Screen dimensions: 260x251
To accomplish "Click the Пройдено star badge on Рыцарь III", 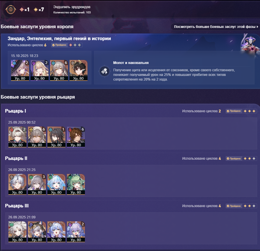I will click(241, 206).
